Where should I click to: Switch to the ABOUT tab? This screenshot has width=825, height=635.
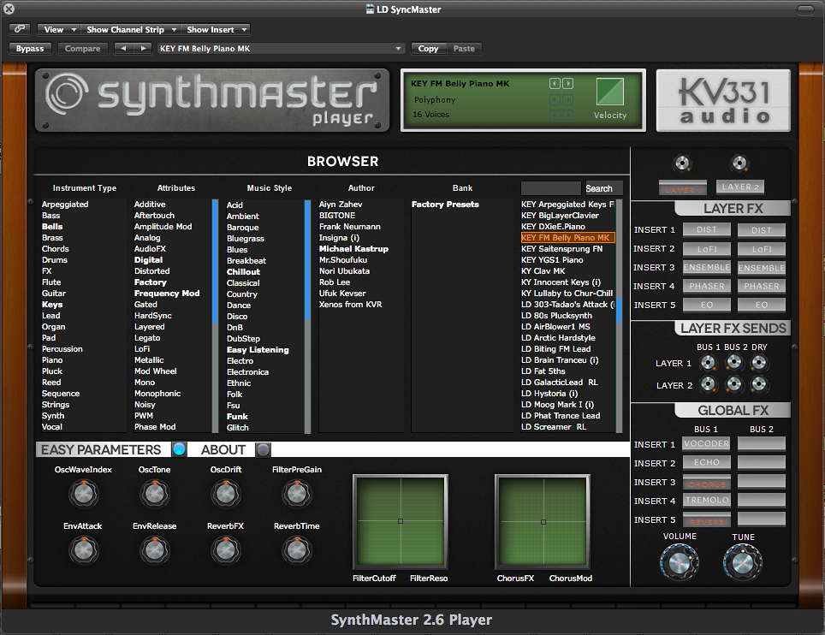(x=223, y=450)
